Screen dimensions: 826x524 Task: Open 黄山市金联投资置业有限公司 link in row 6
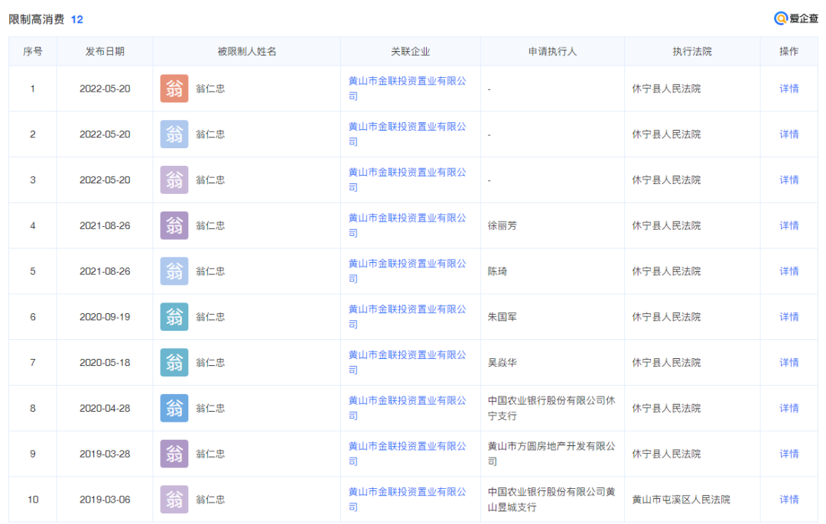coord(407,317)
